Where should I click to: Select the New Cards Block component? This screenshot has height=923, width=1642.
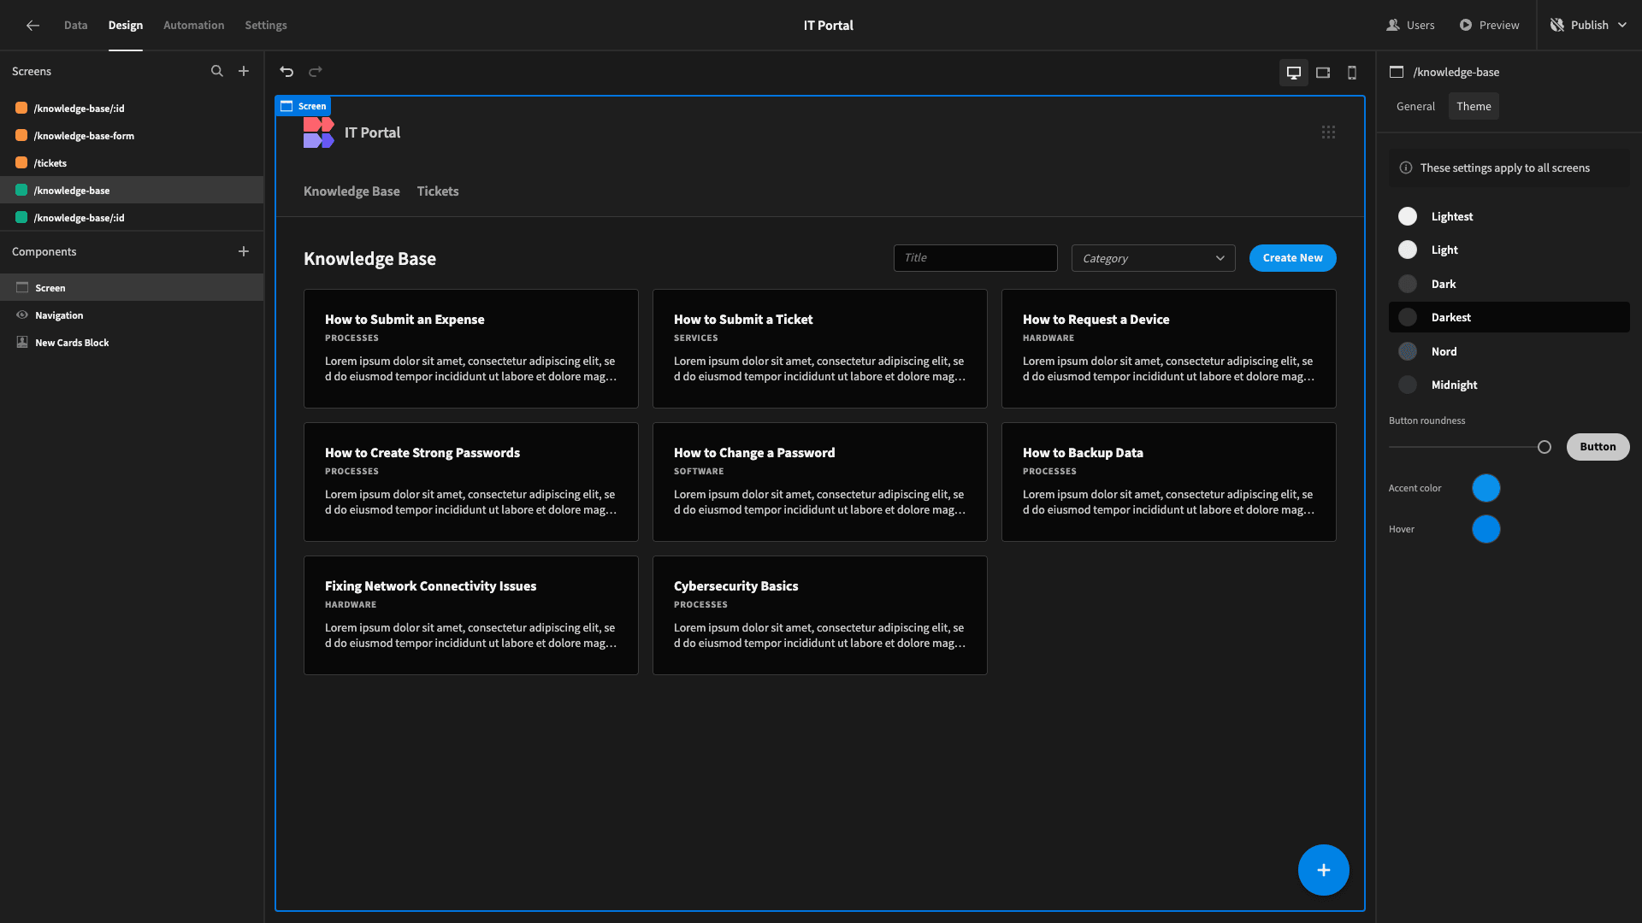point(132,343)
